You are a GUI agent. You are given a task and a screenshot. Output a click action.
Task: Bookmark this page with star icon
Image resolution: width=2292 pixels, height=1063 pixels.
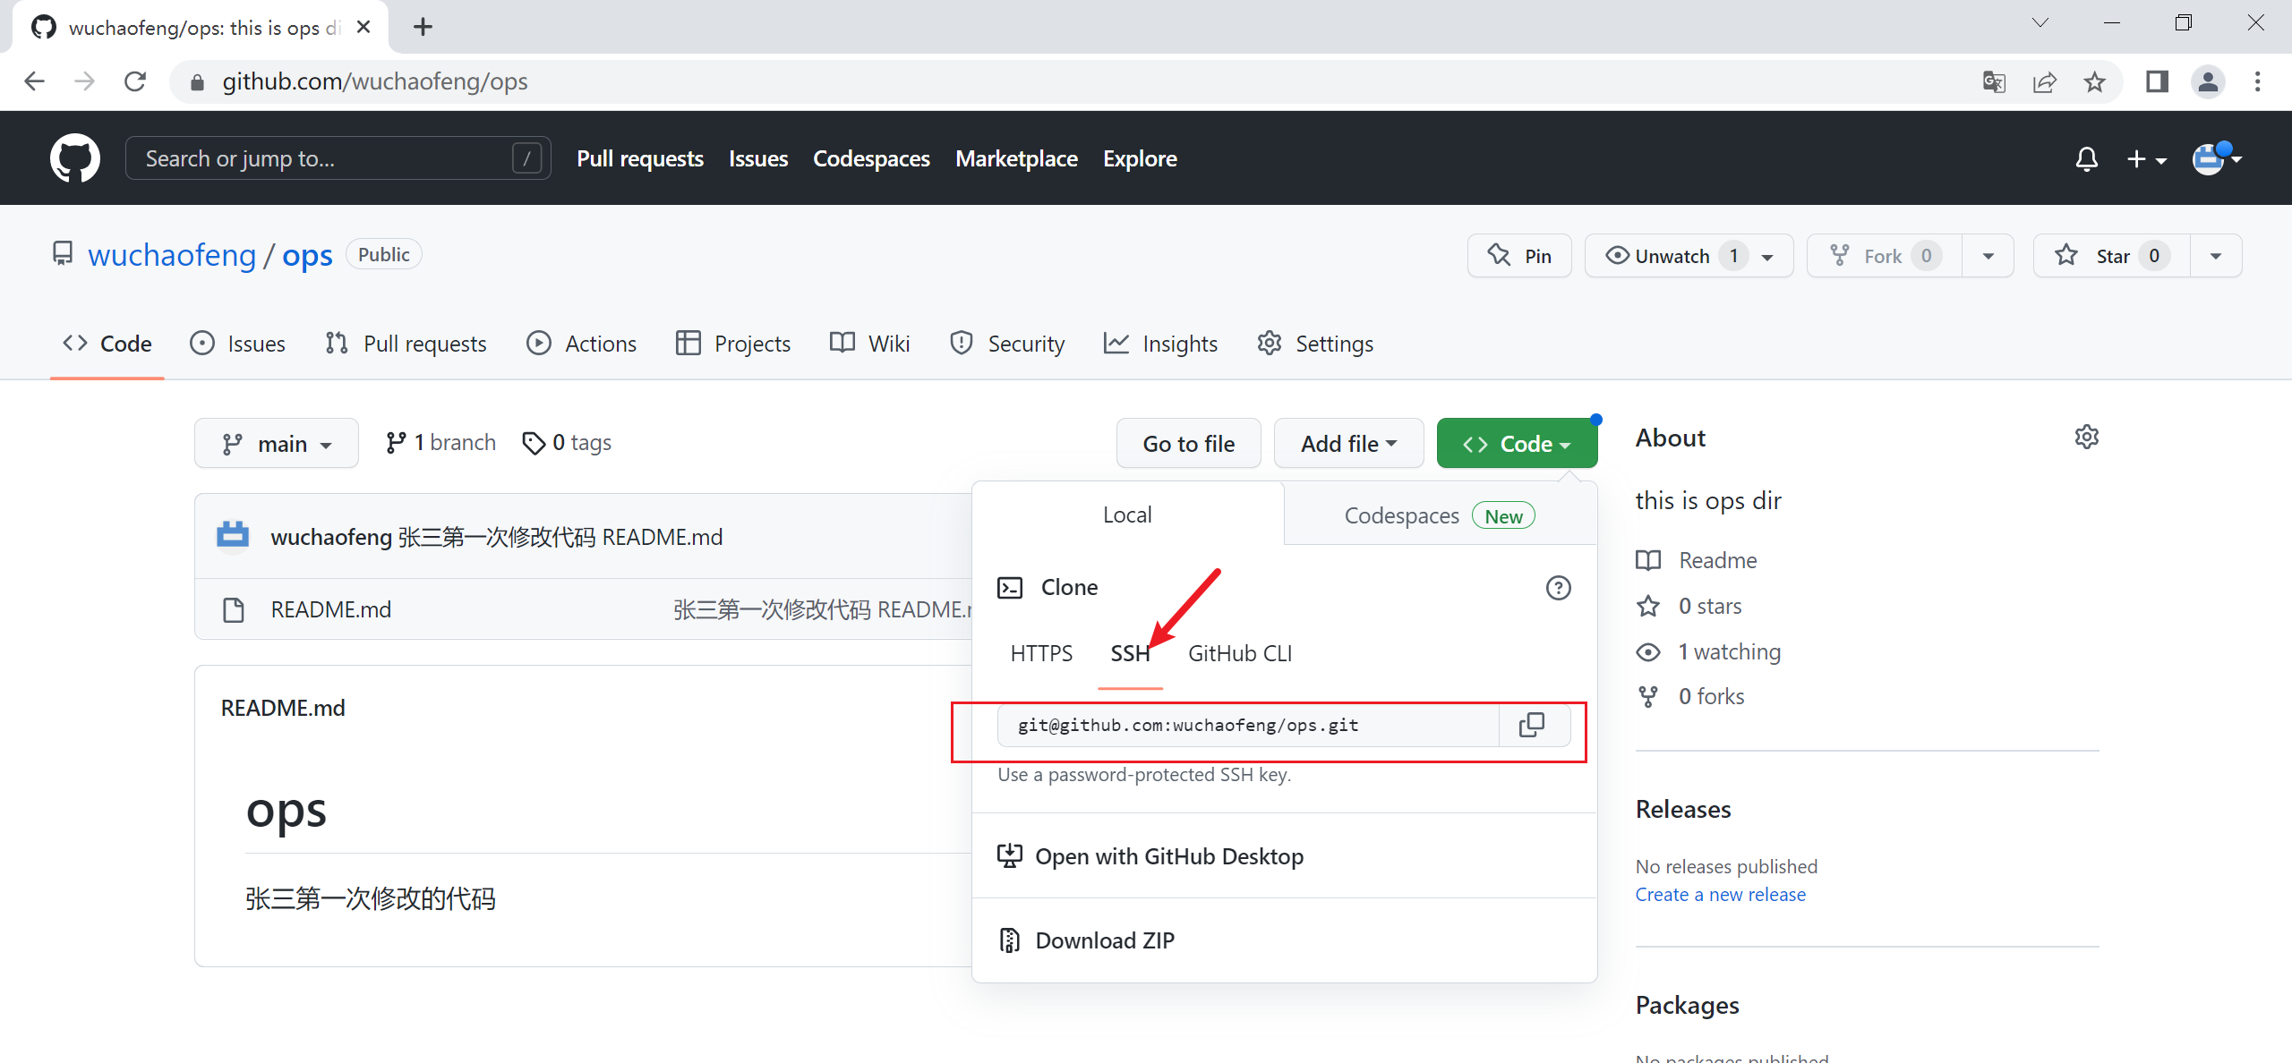(x=2094, y=82)
